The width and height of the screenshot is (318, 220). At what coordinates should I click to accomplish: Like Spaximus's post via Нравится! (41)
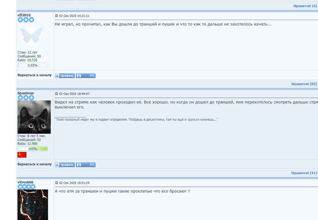point(304,173)
